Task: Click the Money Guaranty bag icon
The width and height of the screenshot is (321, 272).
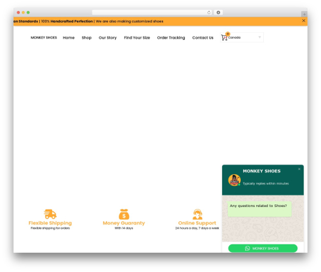Action: click(124, 214)
